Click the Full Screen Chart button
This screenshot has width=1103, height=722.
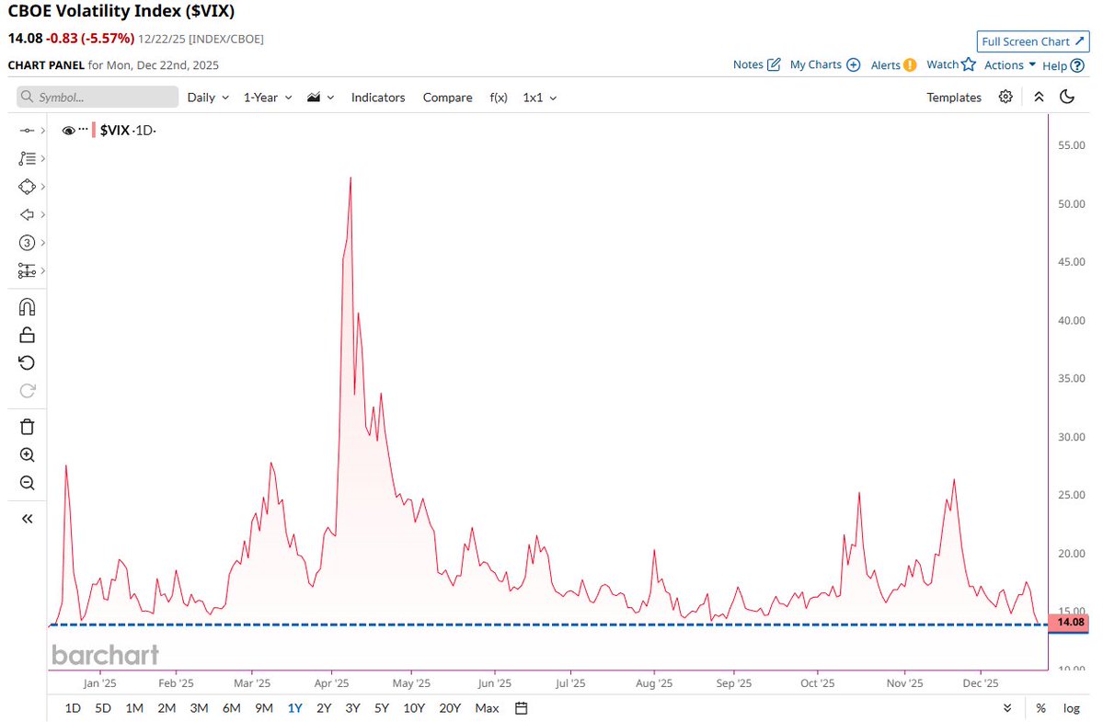[1032, 40]
